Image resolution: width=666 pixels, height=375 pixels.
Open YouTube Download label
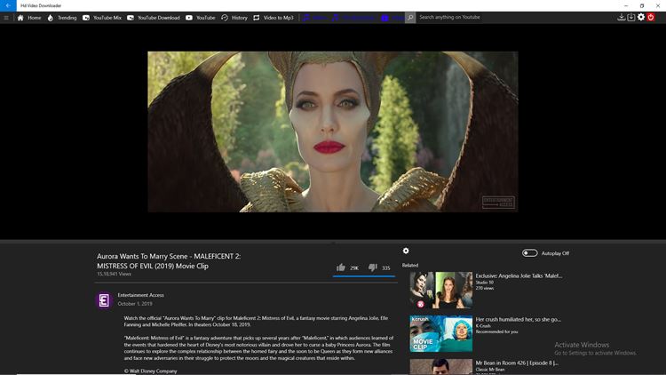(158, 18)
